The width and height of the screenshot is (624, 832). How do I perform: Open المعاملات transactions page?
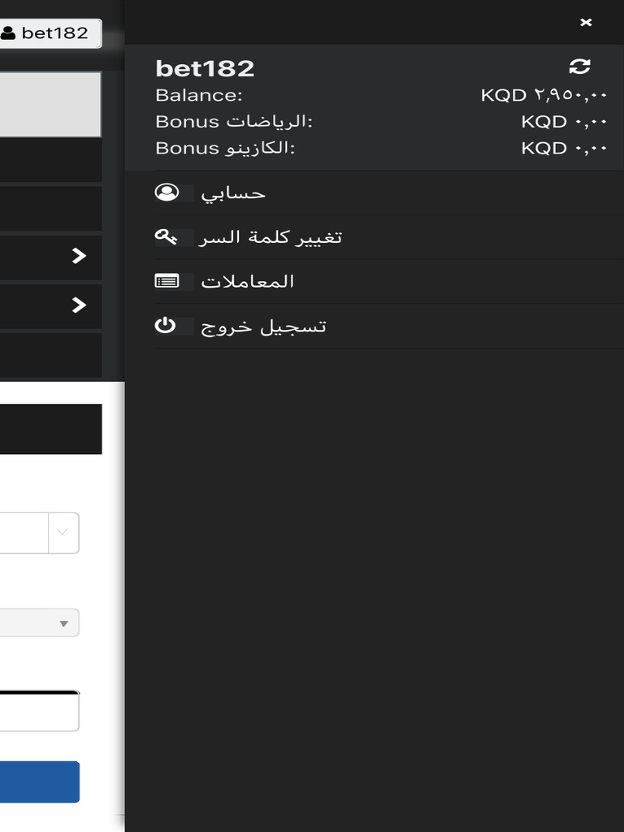point(247,281)
